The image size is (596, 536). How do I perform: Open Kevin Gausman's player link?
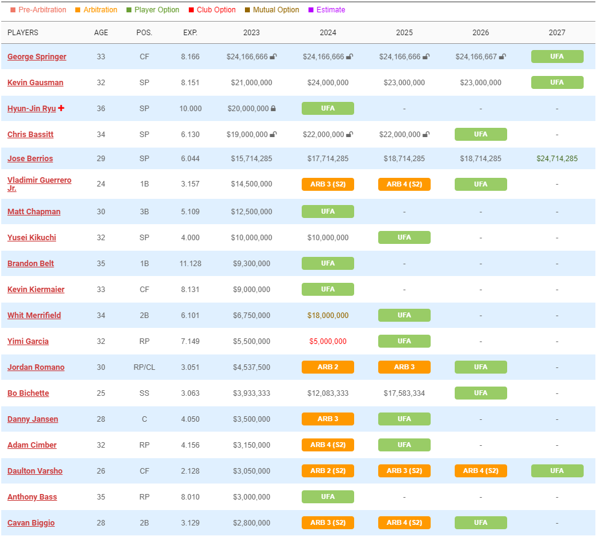tap(35, 83)
